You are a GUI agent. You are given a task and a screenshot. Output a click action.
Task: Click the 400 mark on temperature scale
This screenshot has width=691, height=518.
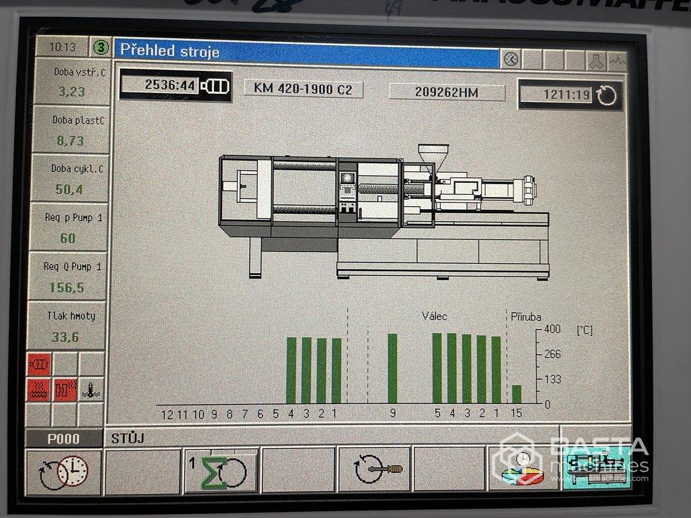pos(552,328)
